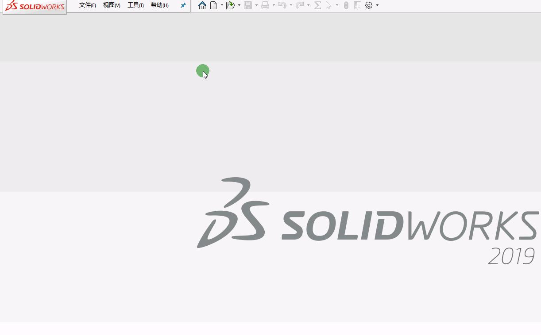Click the Redo icon
Screen dimensions: 541x335
[x=300, y=5]
